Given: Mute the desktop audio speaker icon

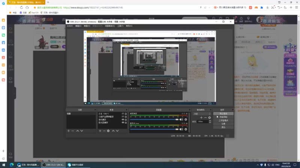Looking at the screenshot, I should pos(181,119).
